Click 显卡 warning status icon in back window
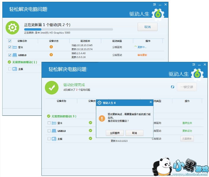This screenshot has height=177, width=209. tap(51, 47)
